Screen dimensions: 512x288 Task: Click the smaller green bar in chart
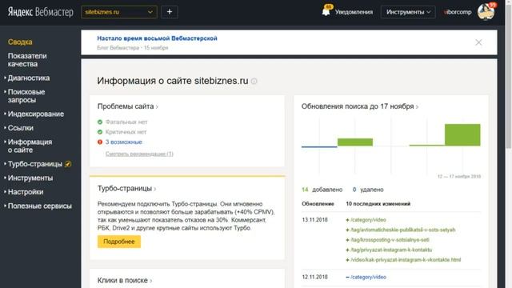pyautogui.click(x=355, y=142)
